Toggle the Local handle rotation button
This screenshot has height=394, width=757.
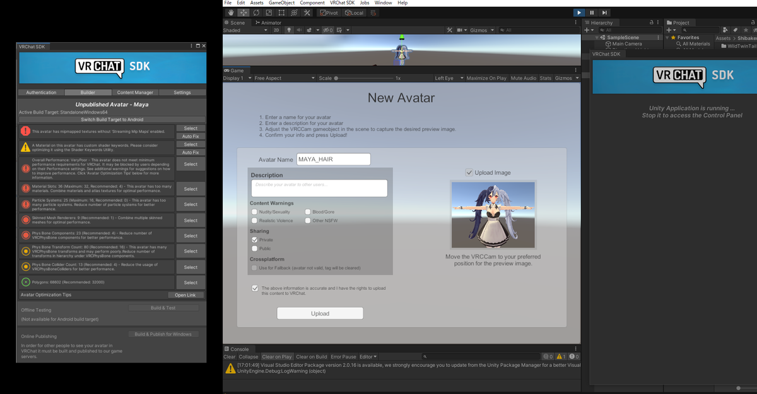pos(355,13)
